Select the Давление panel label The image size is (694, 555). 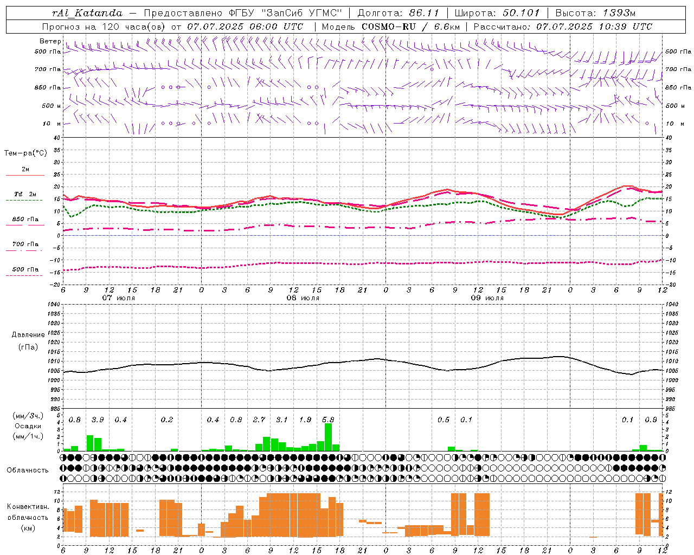[28, 335]
